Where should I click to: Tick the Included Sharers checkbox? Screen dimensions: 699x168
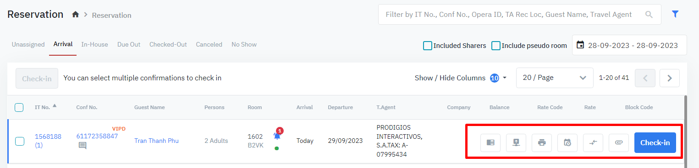click(427, 46)
